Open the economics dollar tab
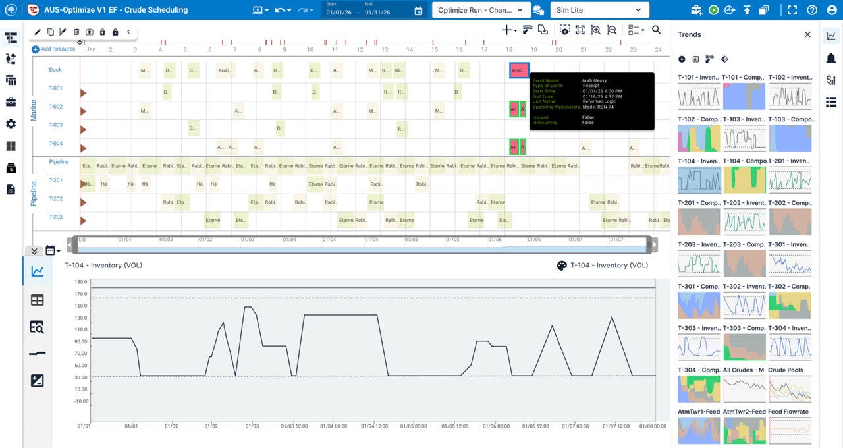Image resolution: width=843 pixels, height=448 pixels. (x=830, y=80)
